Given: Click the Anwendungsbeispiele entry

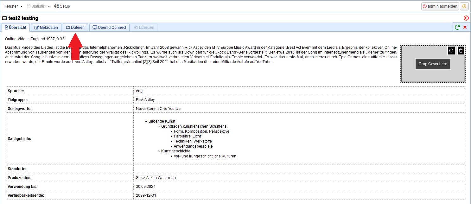Looking at the screenshot, I should coord(193,146).
